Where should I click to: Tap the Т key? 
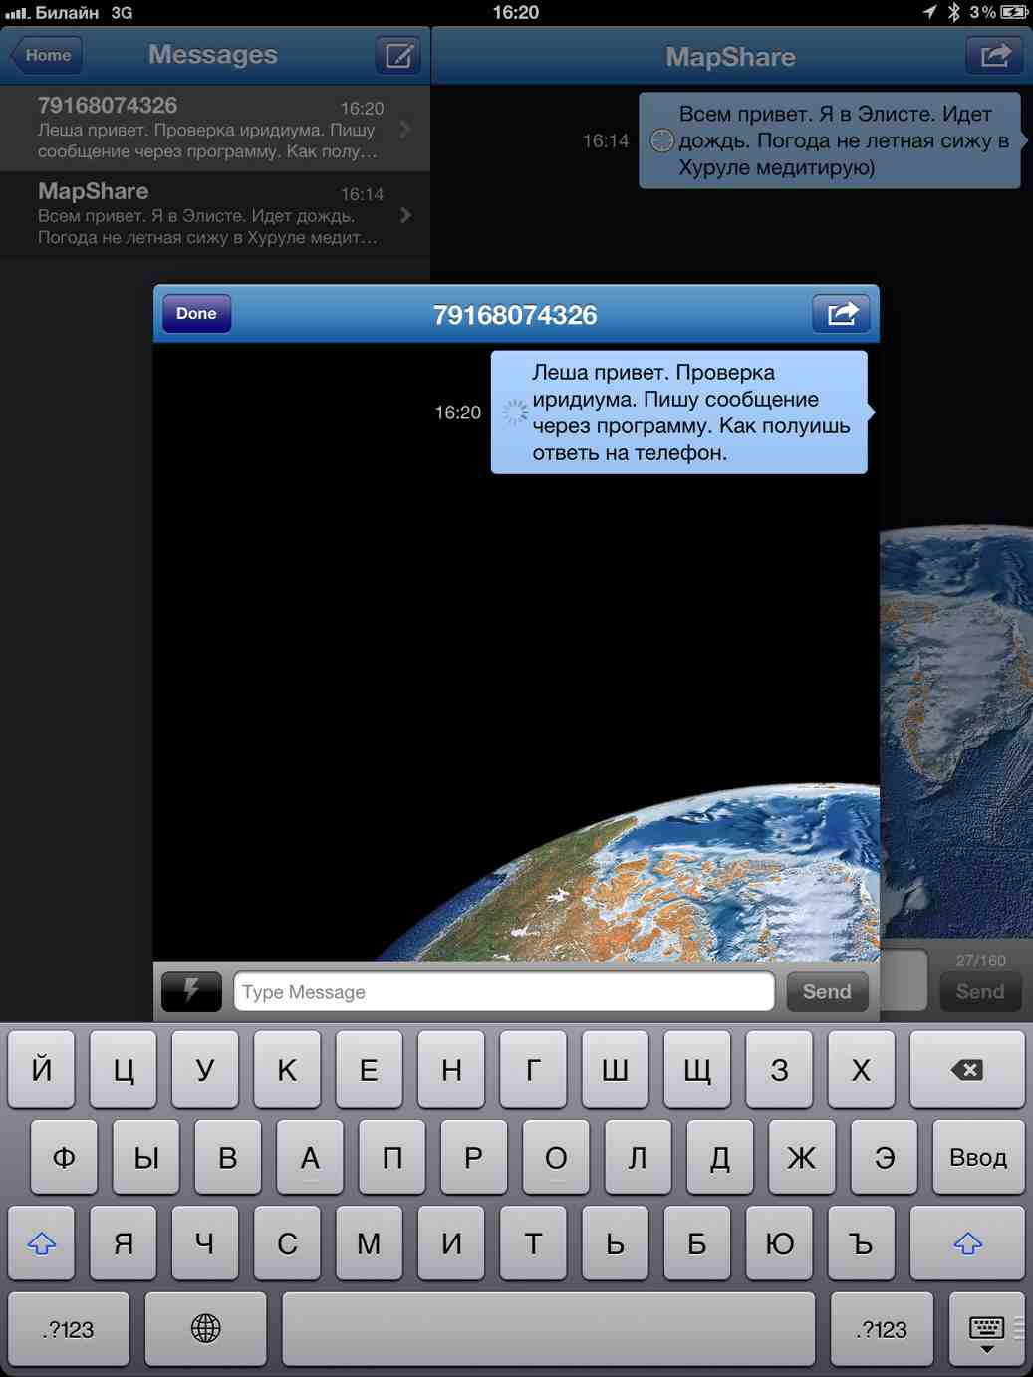coord(533,1243)
